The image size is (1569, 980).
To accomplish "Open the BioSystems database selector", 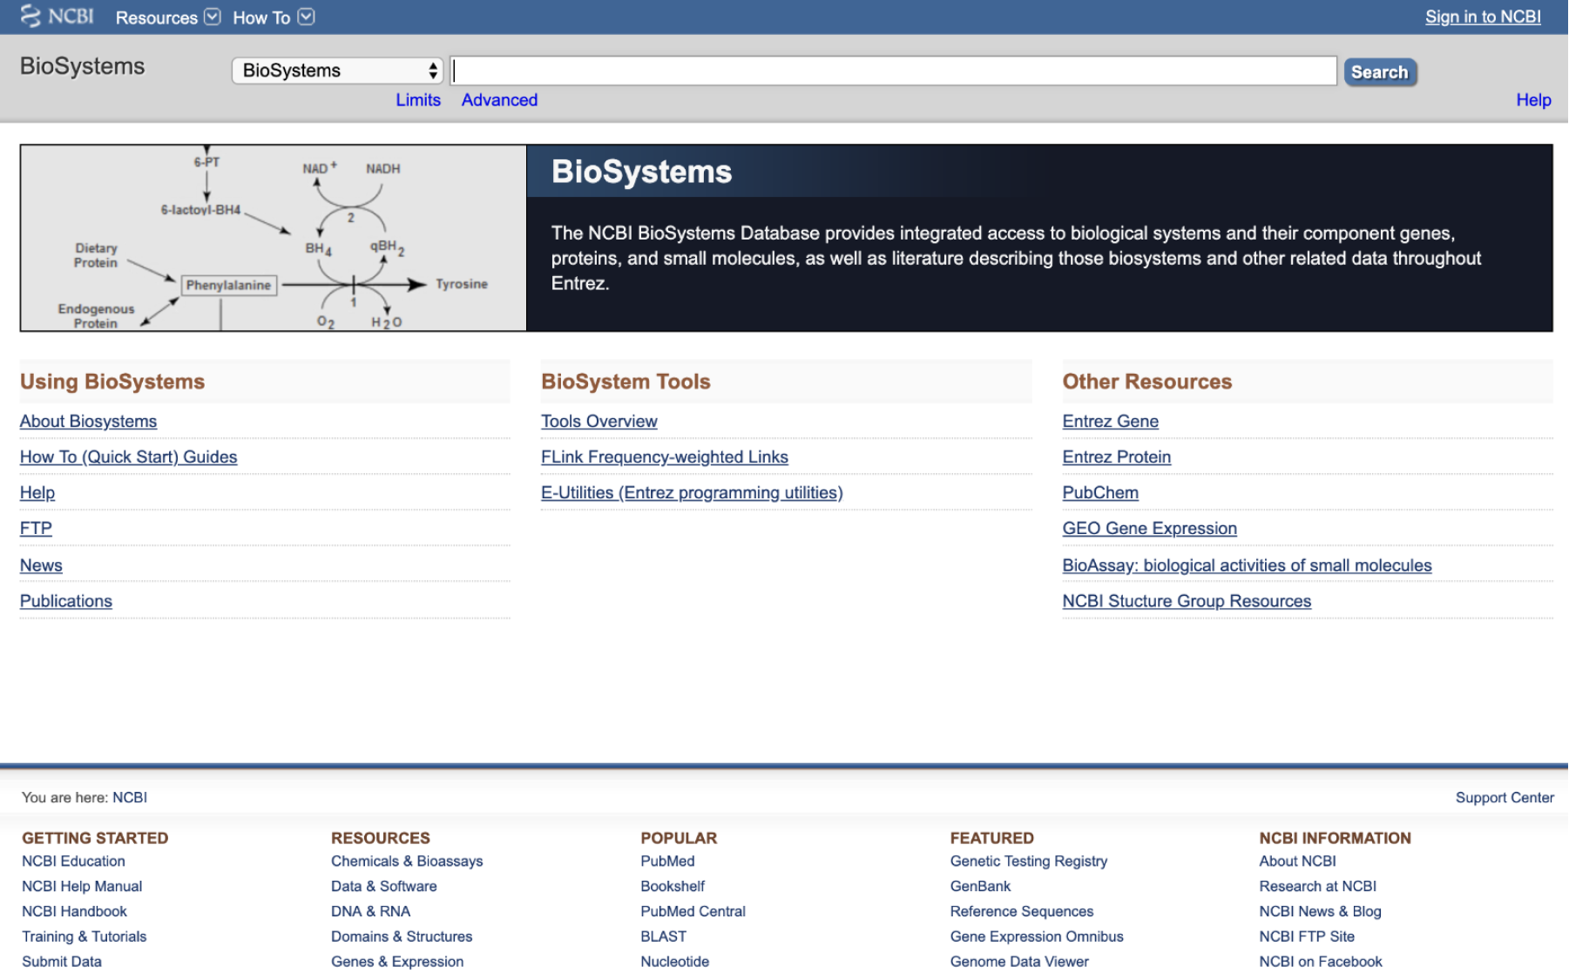I will (x=337, y=71).
